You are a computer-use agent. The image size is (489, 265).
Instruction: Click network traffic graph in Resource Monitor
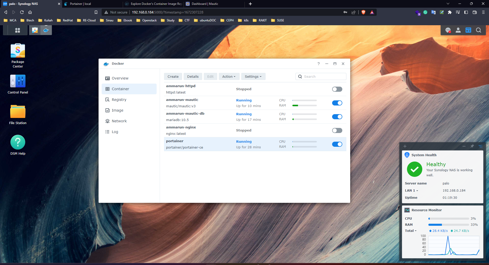point(454,245)
